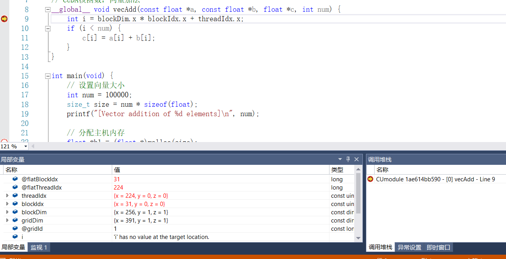
Task: Select the @gridId value 1
Action: [x=115, y=228]
